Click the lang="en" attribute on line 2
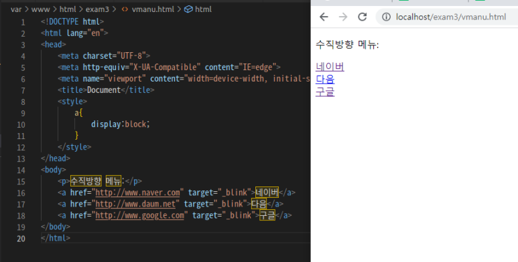518x262 pixels. coord(85,33)
